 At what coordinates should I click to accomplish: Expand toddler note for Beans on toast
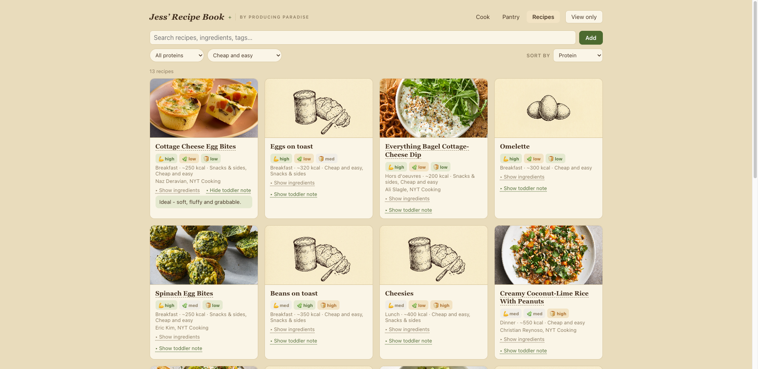click(x=294, y=341)
